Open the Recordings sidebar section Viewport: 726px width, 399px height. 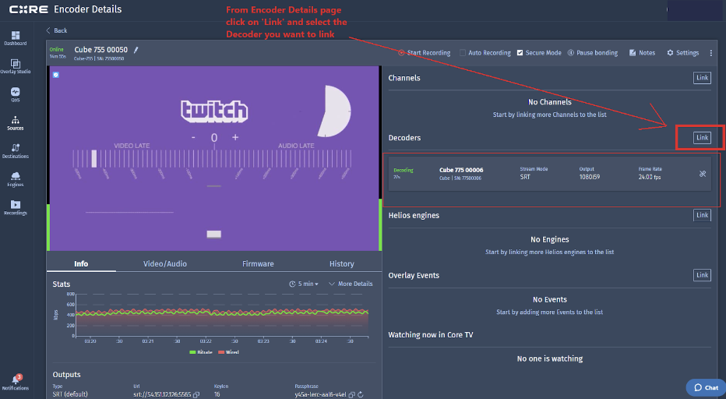15,207
